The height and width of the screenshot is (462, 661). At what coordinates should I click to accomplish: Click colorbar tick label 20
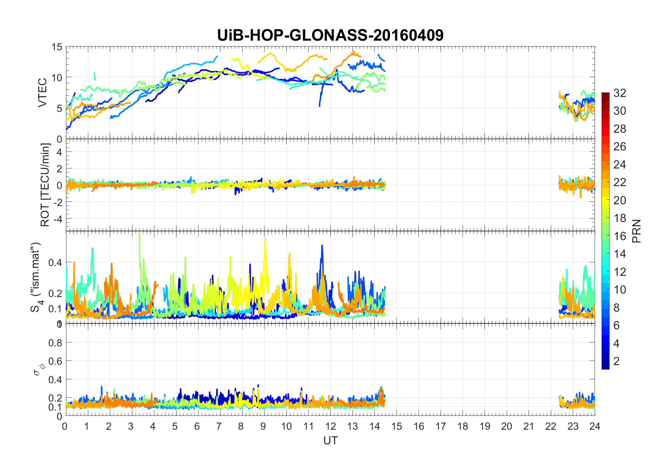[x=620, y=200]
